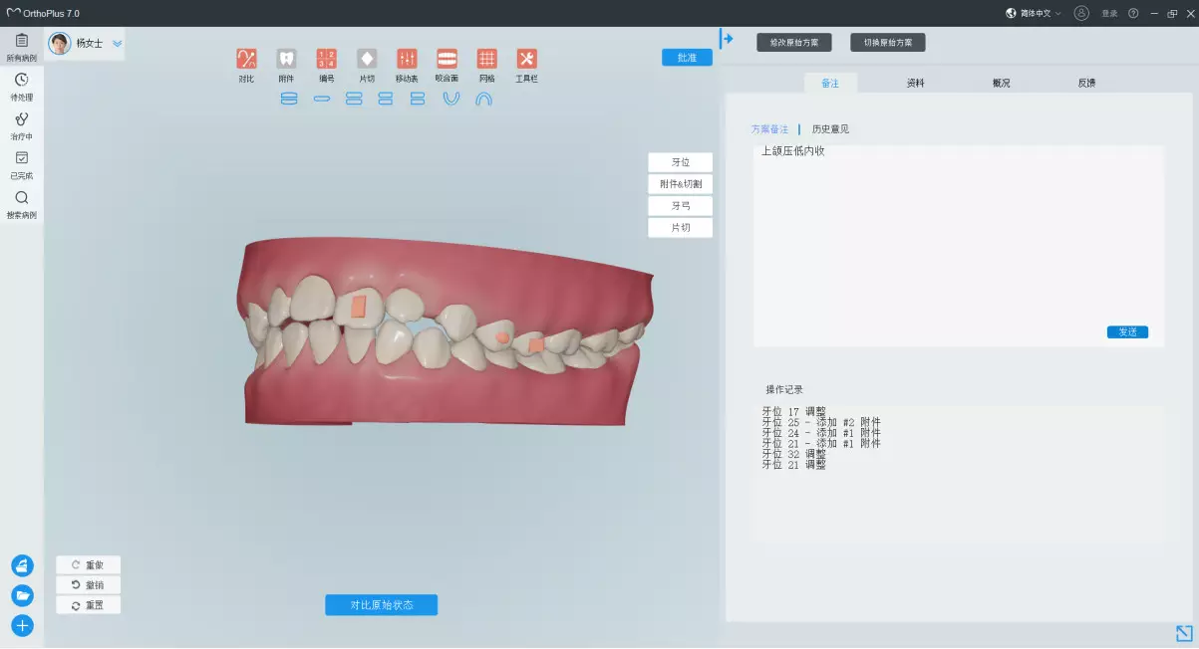
Task: Toggle the 网格 grid display
Action: coord(486,59)
